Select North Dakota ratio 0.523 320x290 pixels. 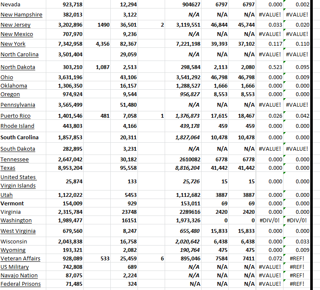coord(269,67)
